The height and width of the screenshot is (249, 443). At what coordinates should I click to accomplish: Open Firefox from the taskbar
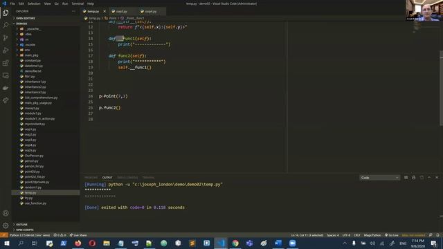click(x=78, y=243)
